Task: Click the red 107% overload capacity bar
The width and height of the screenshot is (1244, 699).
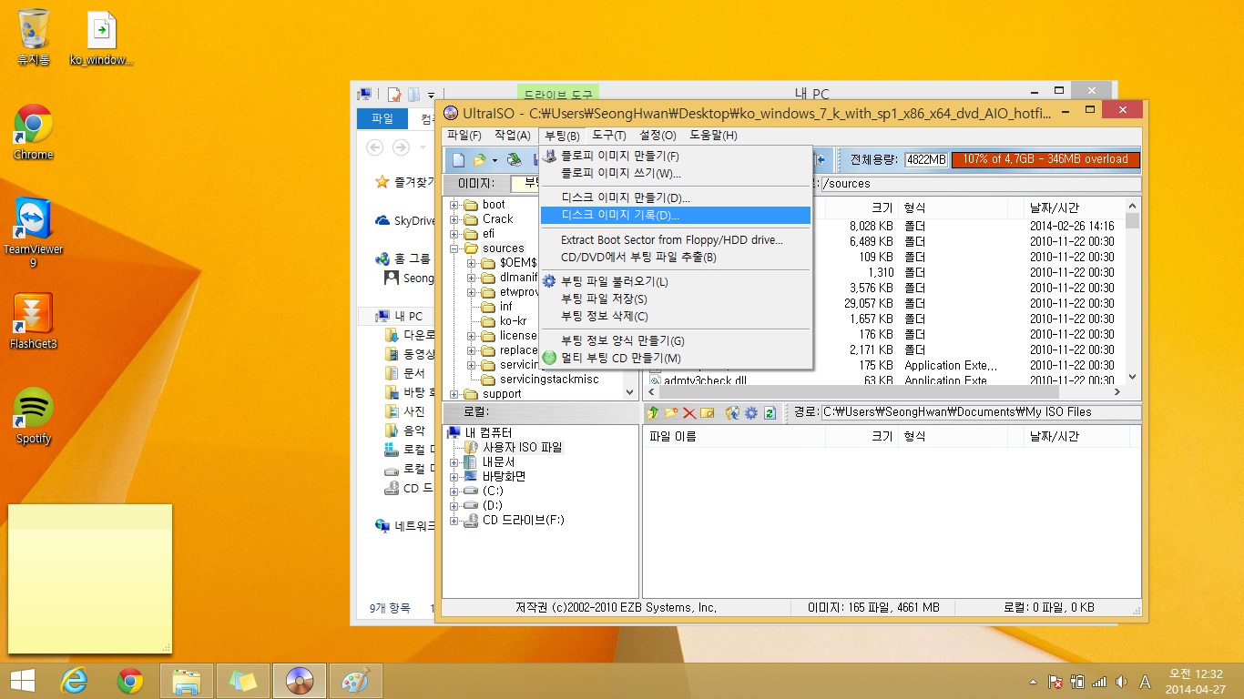Action: click(1045, 159)
